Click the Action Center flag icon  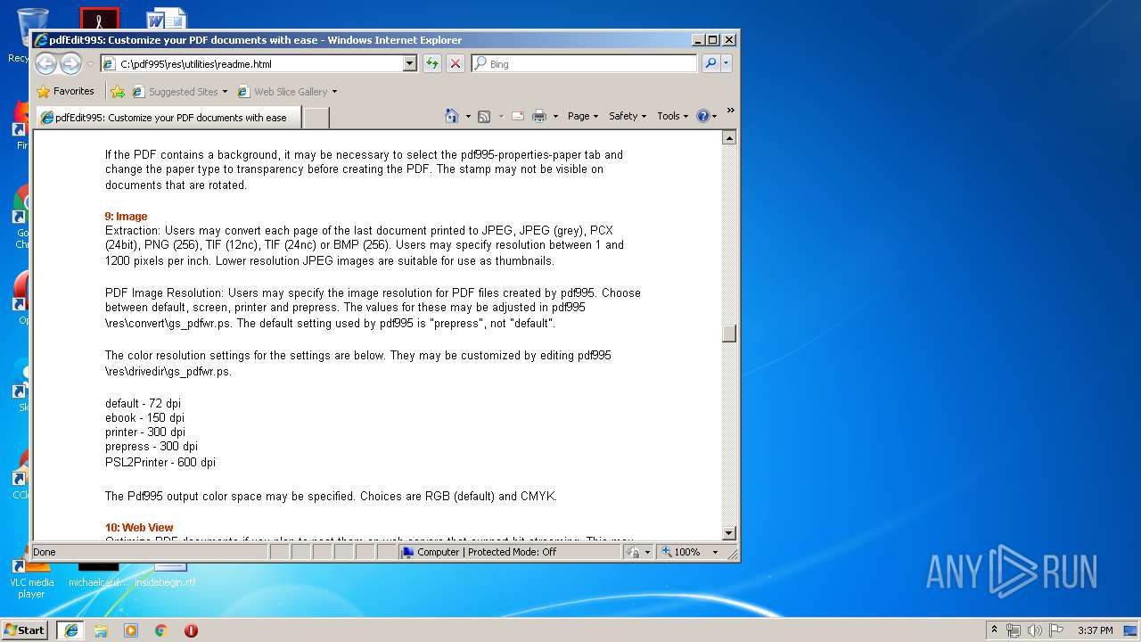point(1056,630)
